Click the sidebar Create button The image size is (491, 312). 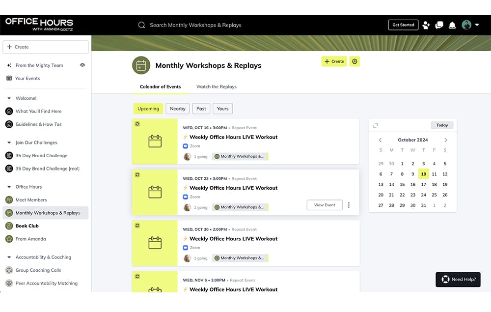point(46,47)
